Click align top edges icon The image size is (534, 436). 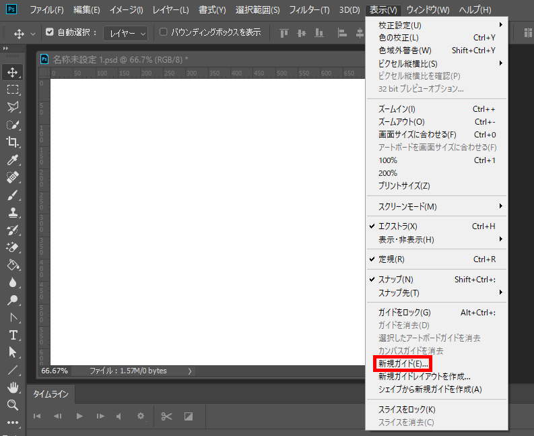tap(283, 33)
